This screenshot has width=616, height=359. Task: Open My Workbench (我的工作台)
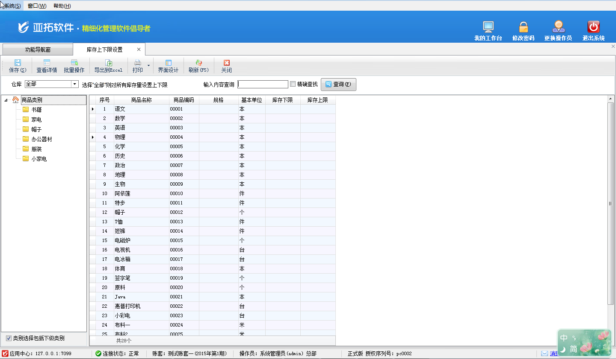point(488,27)
